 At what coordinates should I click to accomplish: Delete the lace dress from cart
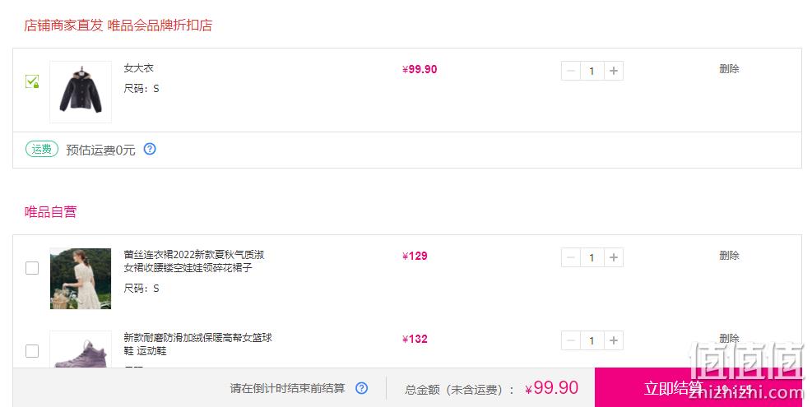click(x=729, y=255)
